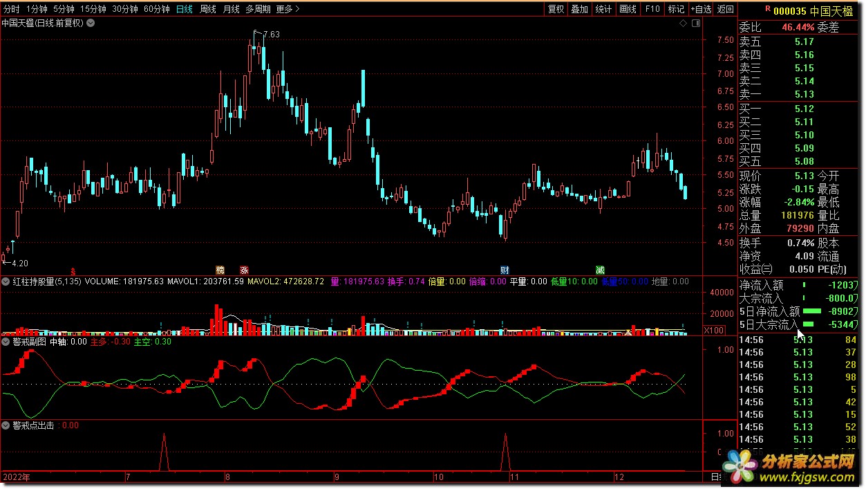Screen dimensions: 866x489
Task: Click the 换手 value 0.74%
Action: (800, 243)
